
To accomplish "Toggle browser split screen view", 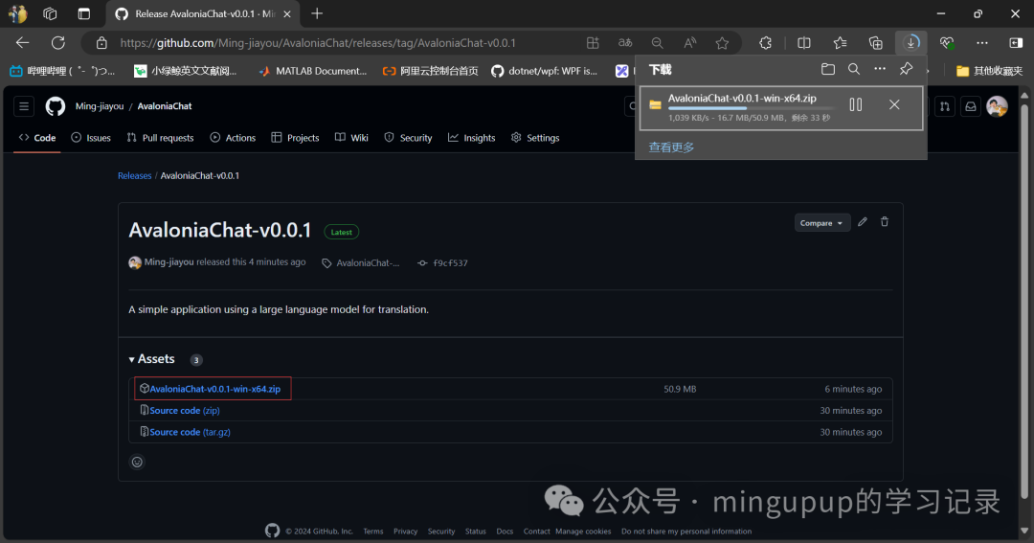I will pos(804,43).
